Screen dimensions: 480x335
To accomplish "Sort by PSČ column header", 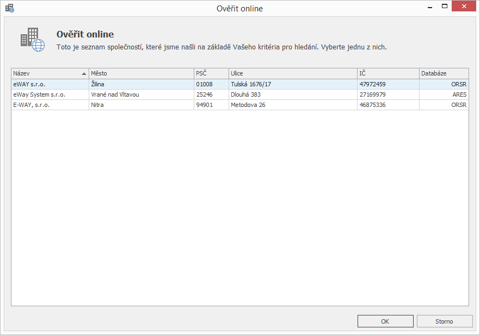I will tap(211, 73).
